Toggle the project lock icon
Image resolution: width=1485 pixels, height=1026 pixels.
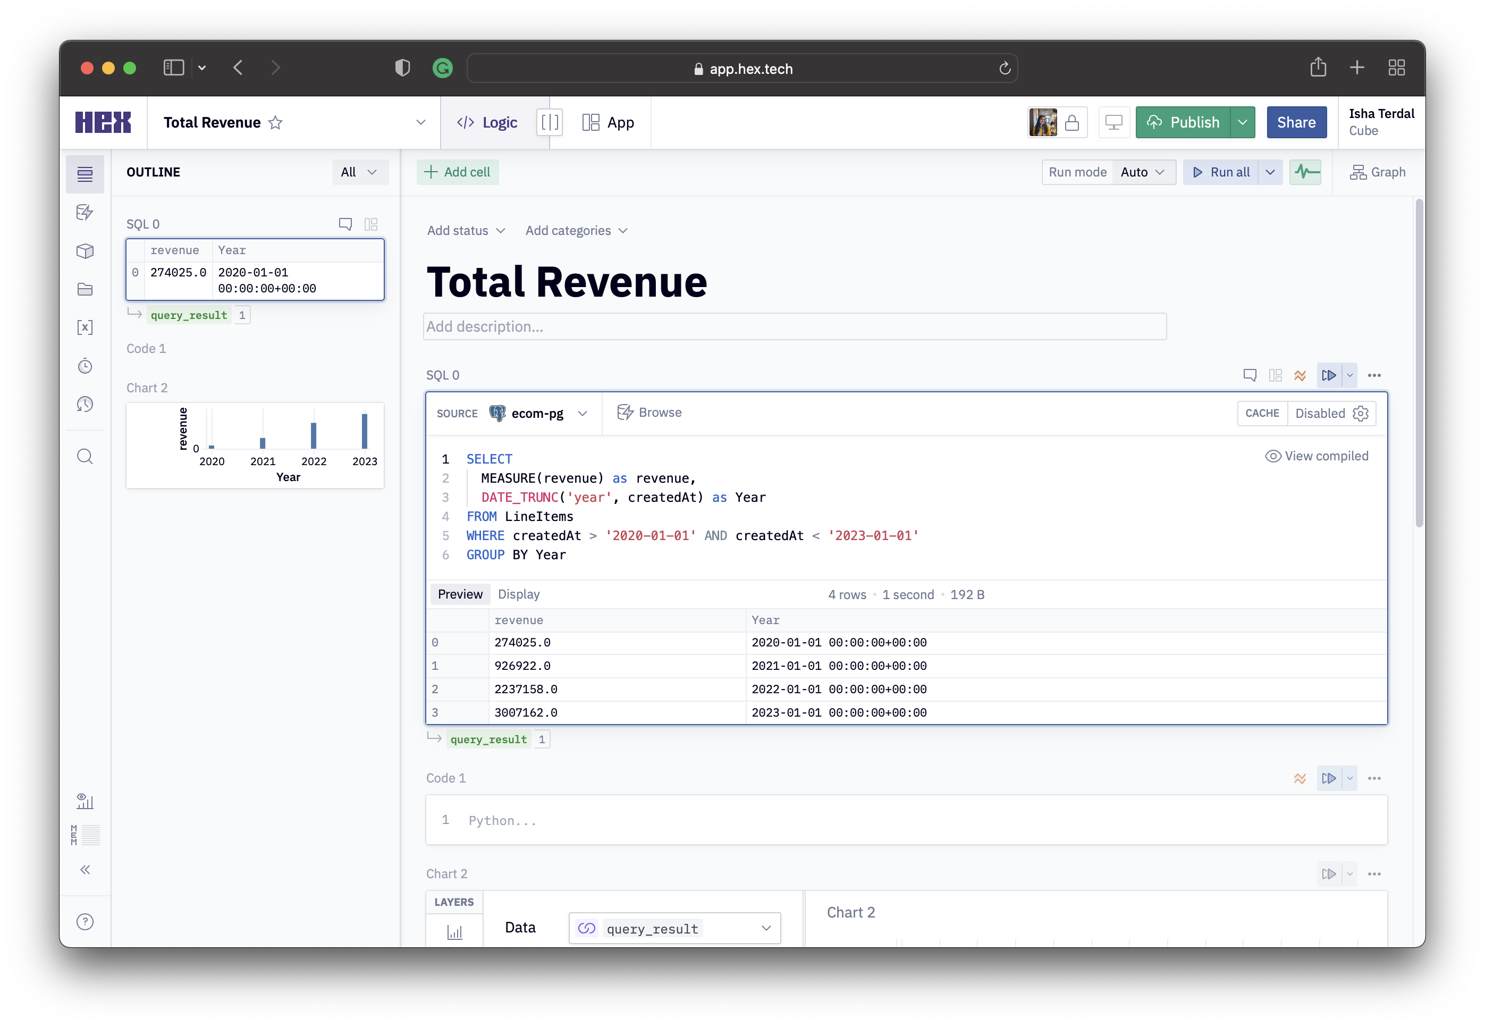point(1072,123)
